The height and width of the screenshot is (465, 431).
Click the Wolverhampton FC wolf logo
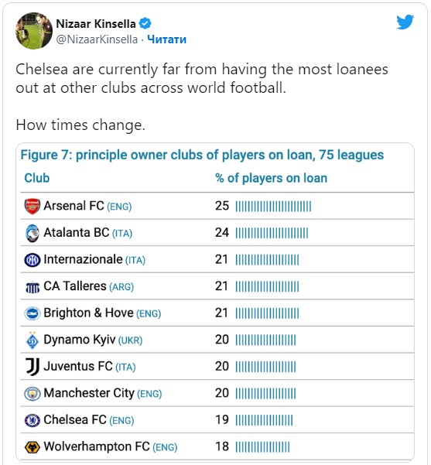coord(32,447)
